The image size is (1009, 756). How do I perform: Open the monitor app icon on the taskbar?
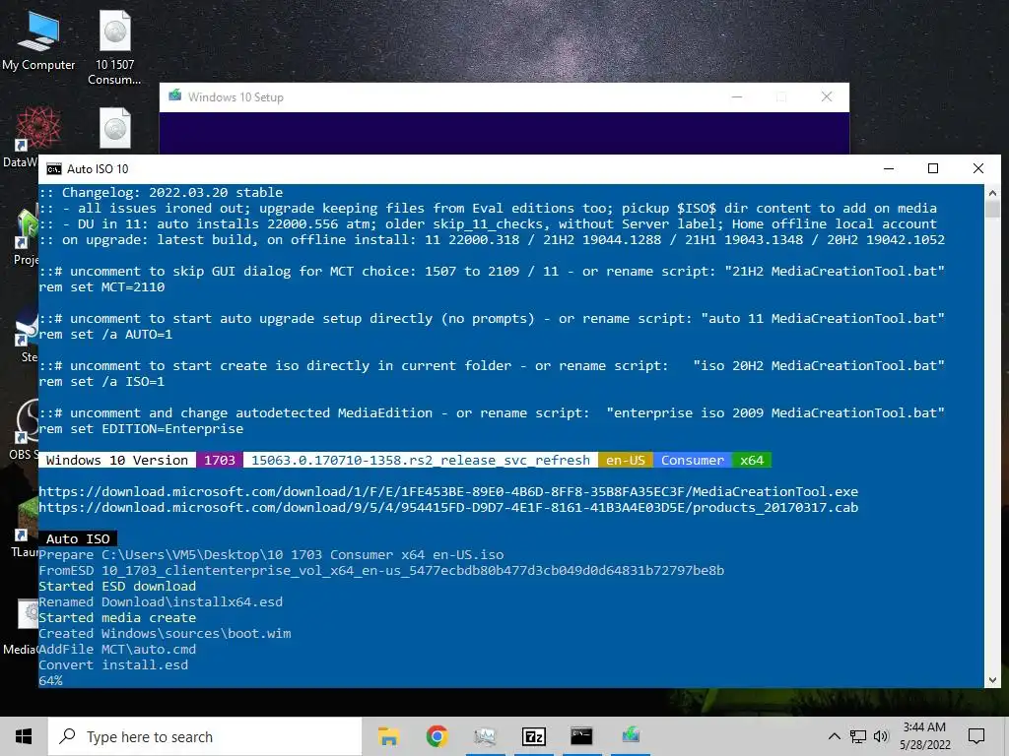pos(485,736)
